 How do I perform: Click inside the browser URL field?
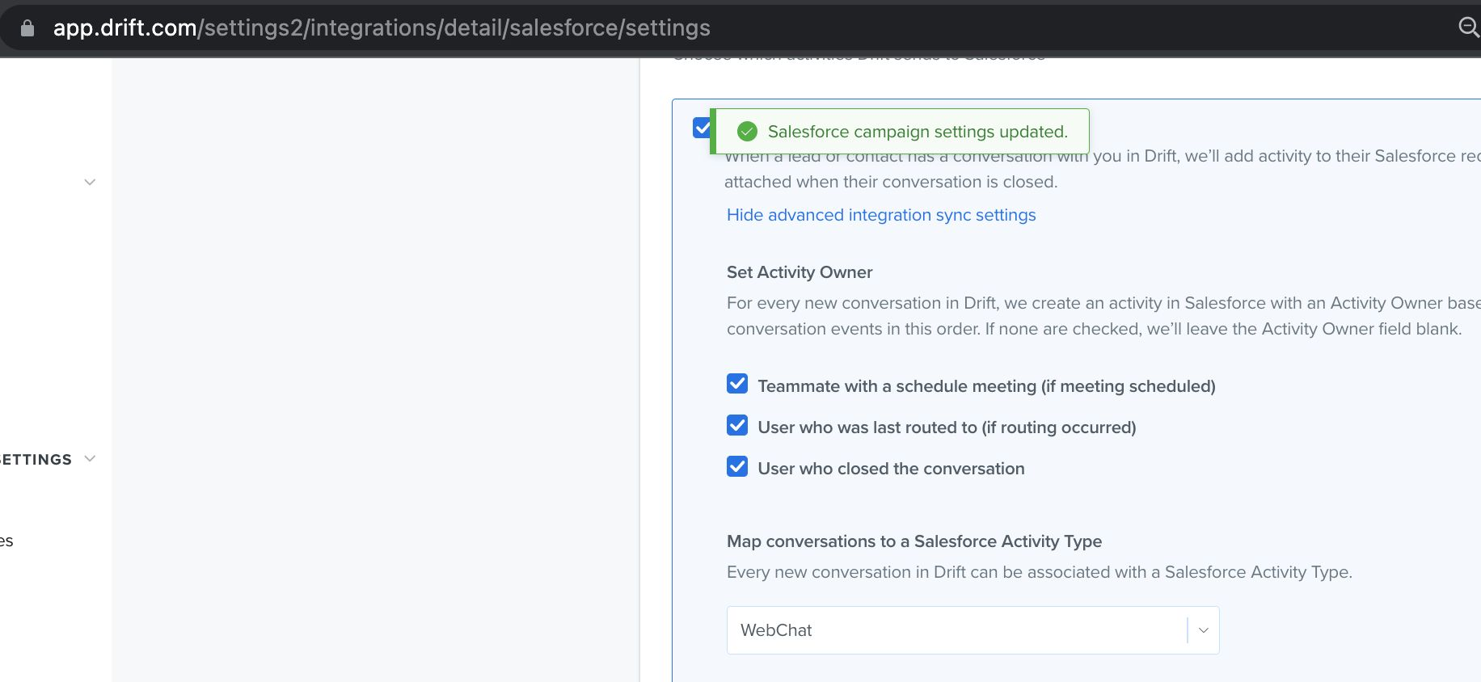click(485, 27)
